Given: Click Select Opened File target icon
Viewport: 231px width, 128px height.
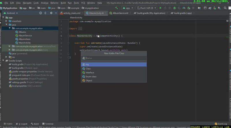Looking at the screenshot, I should coord(40,13).
